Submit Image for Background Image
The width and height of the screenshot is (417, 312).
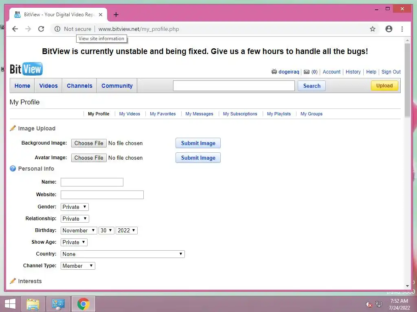coord(198,143)
